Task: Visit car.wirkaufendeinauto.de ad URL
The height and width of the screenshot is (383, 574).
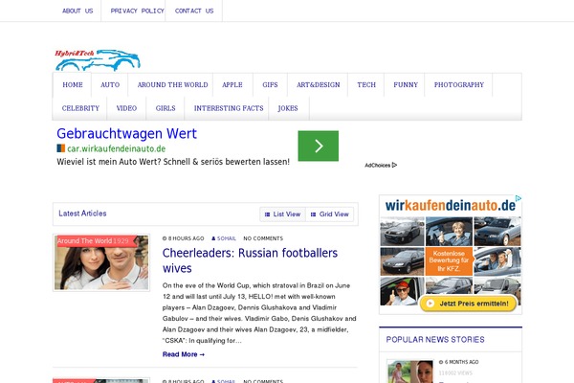Action: click(116, 148)
